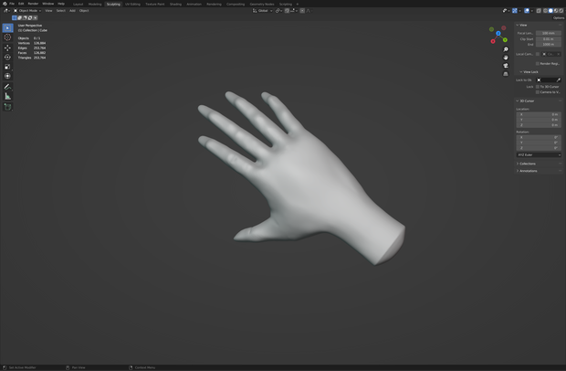Click the zoom magnifier viewport icon
The height and width of the screenshot is (371, 566).
point(506,49)
